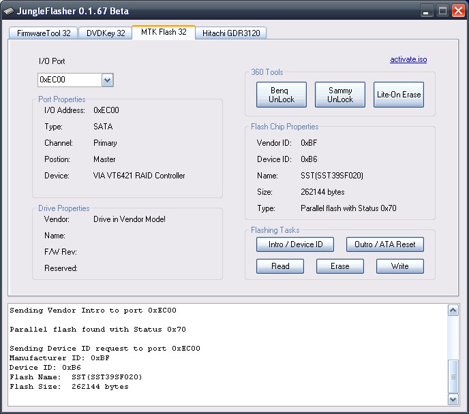The height and width of the screenshot is (414, 469).
Task: Click the Vendor ID value '0xBF'
Action: coord(309,143)
